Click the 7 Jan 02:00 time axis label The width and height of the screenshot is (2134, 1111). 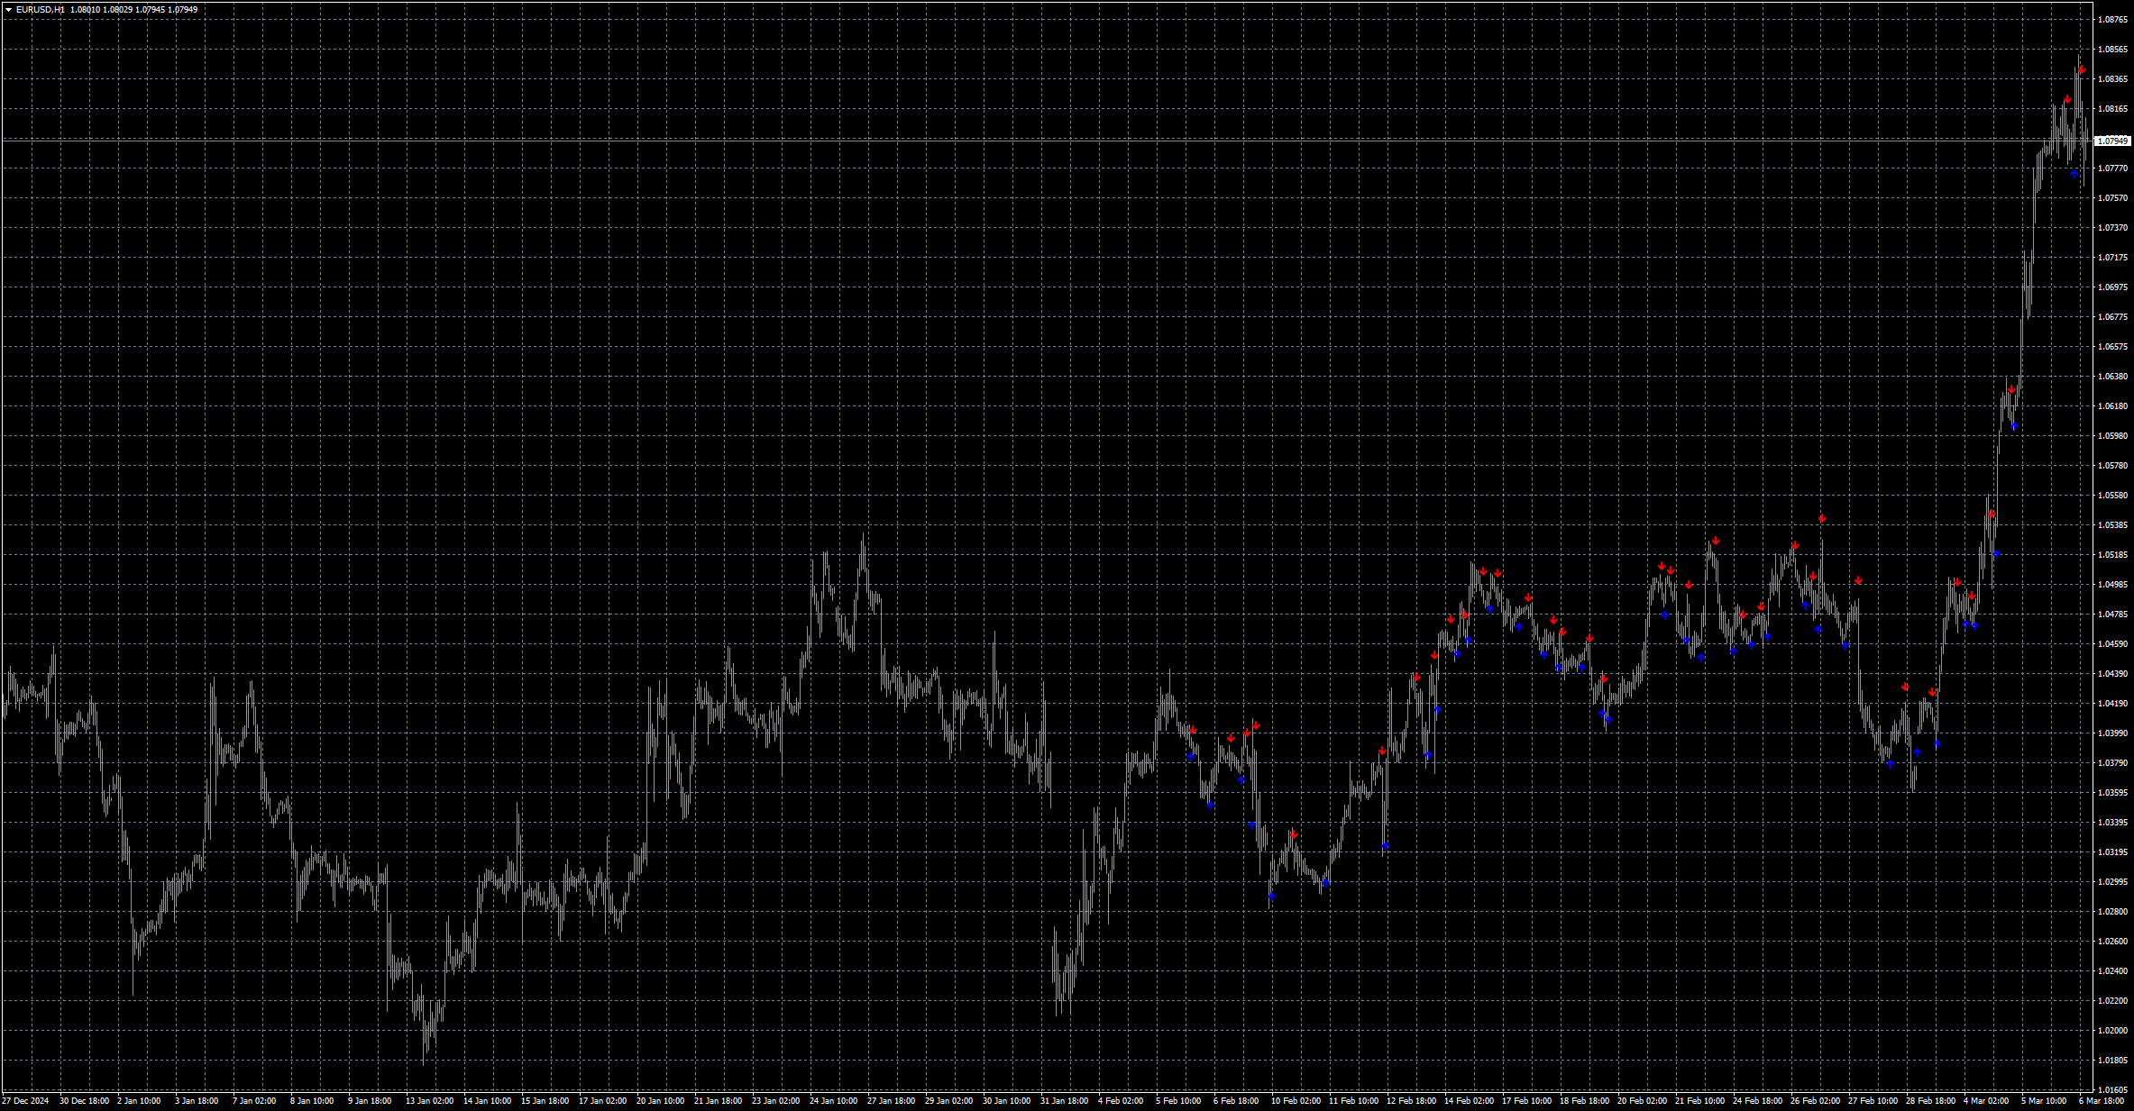254,1101
